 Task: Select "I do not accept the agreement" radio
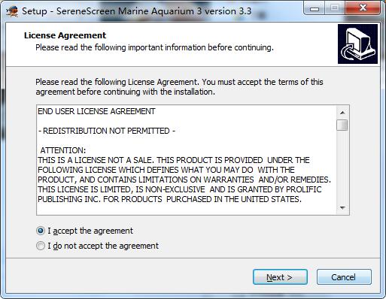tap(41, 246)
